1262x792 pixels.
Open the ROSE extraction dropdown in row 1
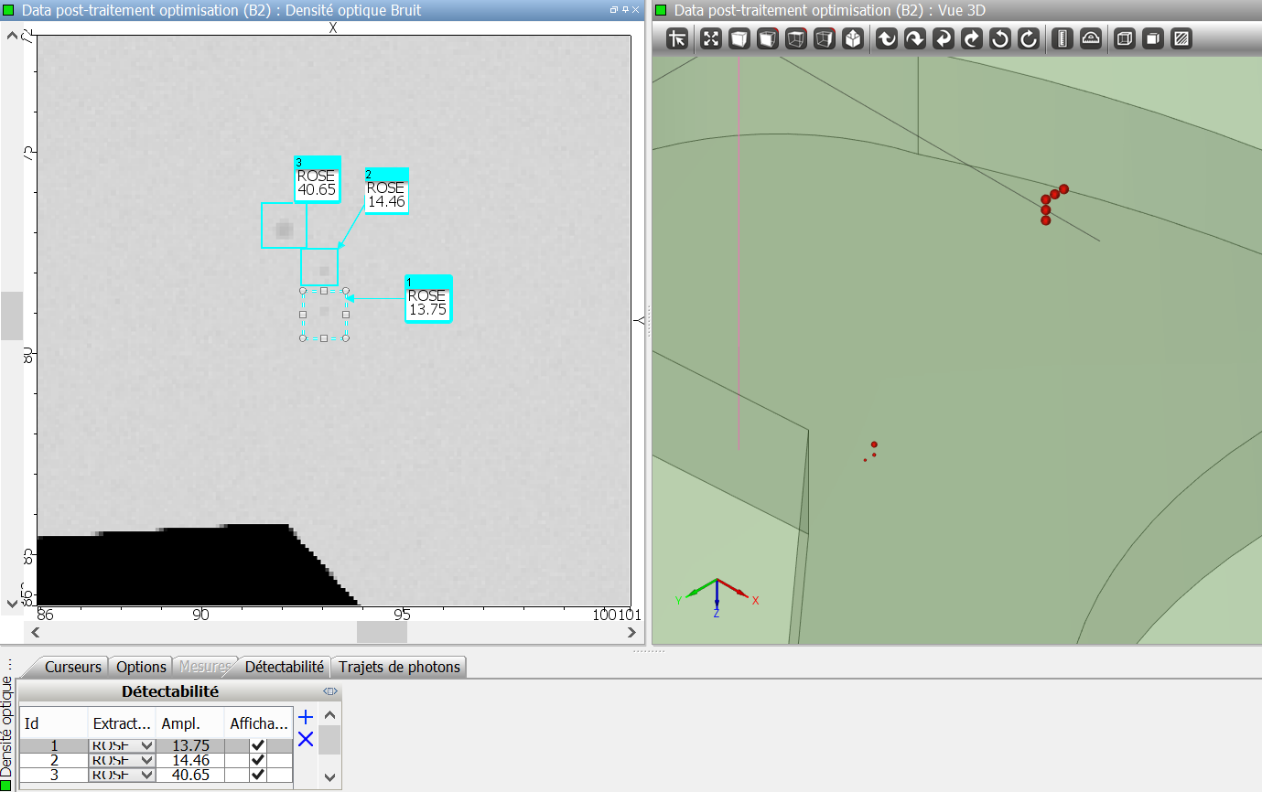click(147, 745)
